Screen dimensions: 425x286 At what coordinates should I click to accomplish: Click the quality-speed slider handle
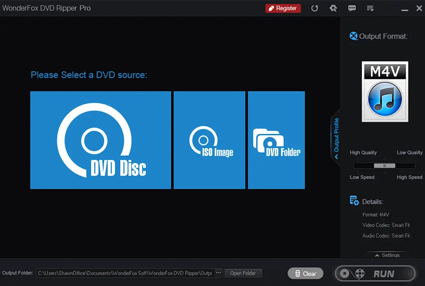point(385,165)
